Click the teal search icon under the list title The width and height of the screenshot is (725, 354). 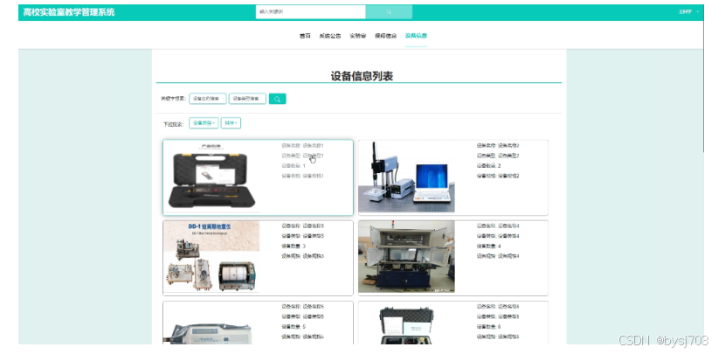coord(278,99)
